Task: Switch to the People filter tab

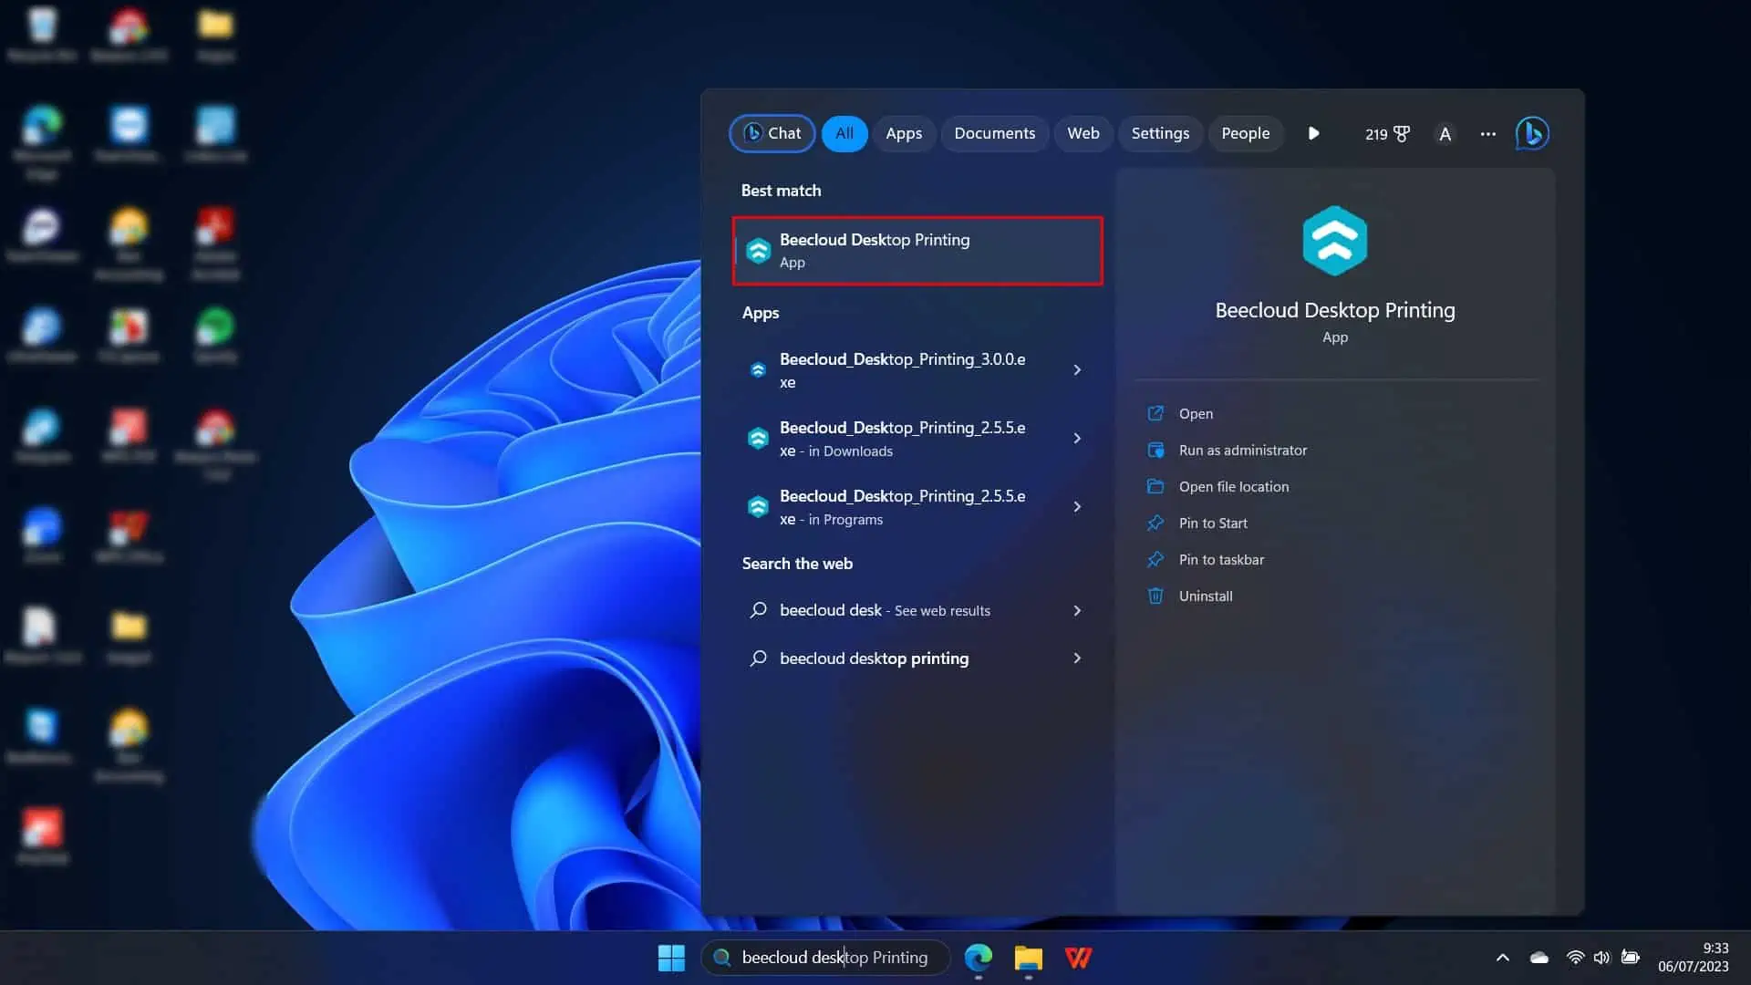Action: [x=1245, y=133]
